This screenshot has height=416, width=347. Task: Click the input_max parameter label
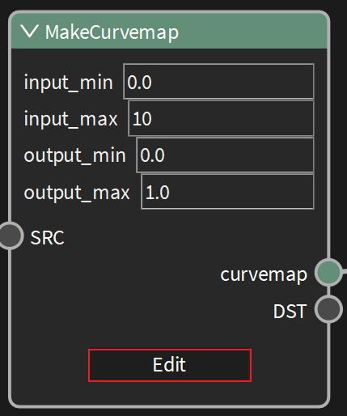(x=71, y=119)
